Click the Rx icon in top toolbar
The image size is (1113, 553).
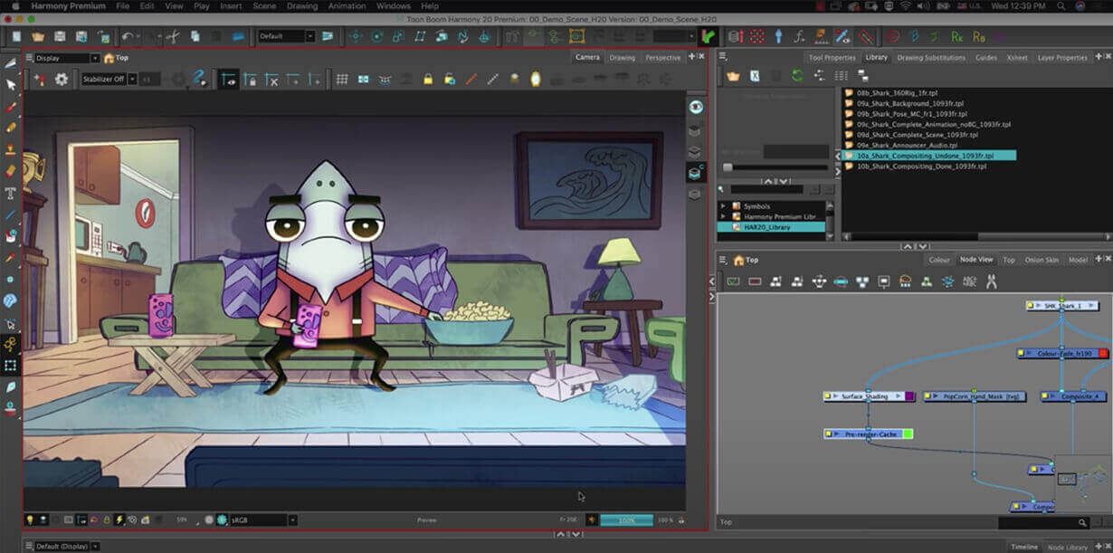pyautogui.click(x=957, y=36)
